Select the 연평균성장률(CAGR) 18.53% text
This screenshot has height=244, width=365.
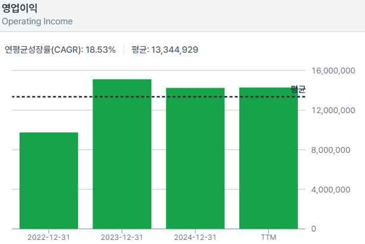point(60,49)
